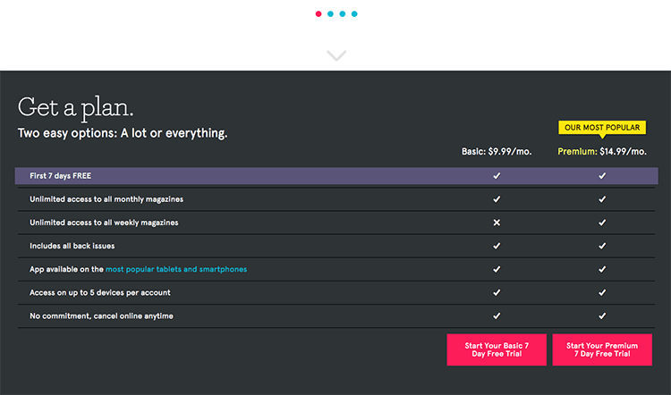671x395 pixels.
Task: Click the Basic X mark for weekly magazines
Action: [x=497, y=223]
